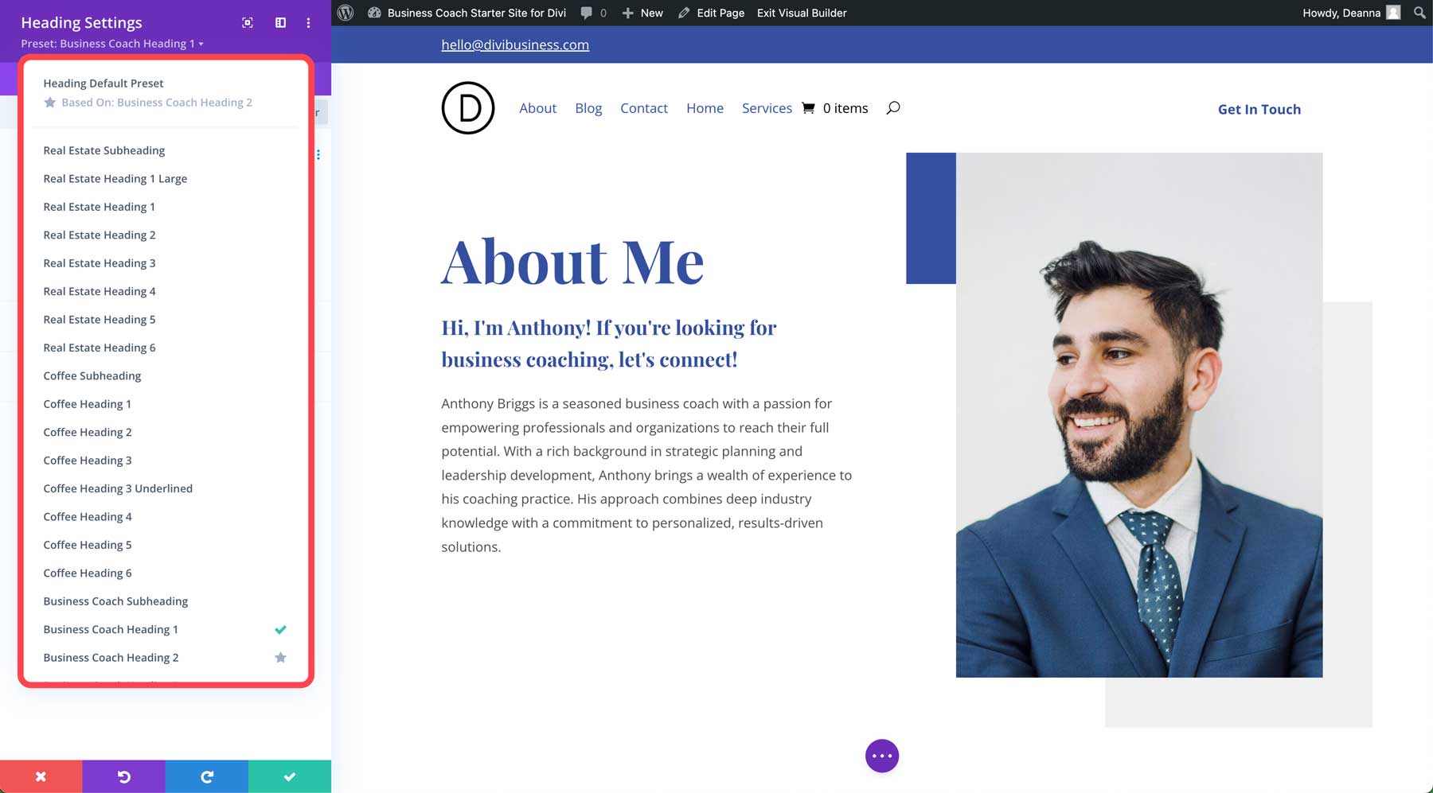
Task: Toggle the star on Business Coach Heading 2
Action: (280, 657)
